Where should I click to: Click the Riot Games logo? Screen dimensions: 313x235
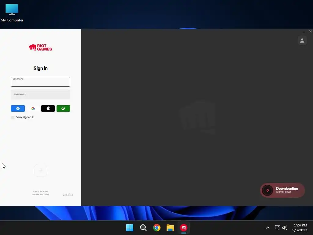(41, 47)
